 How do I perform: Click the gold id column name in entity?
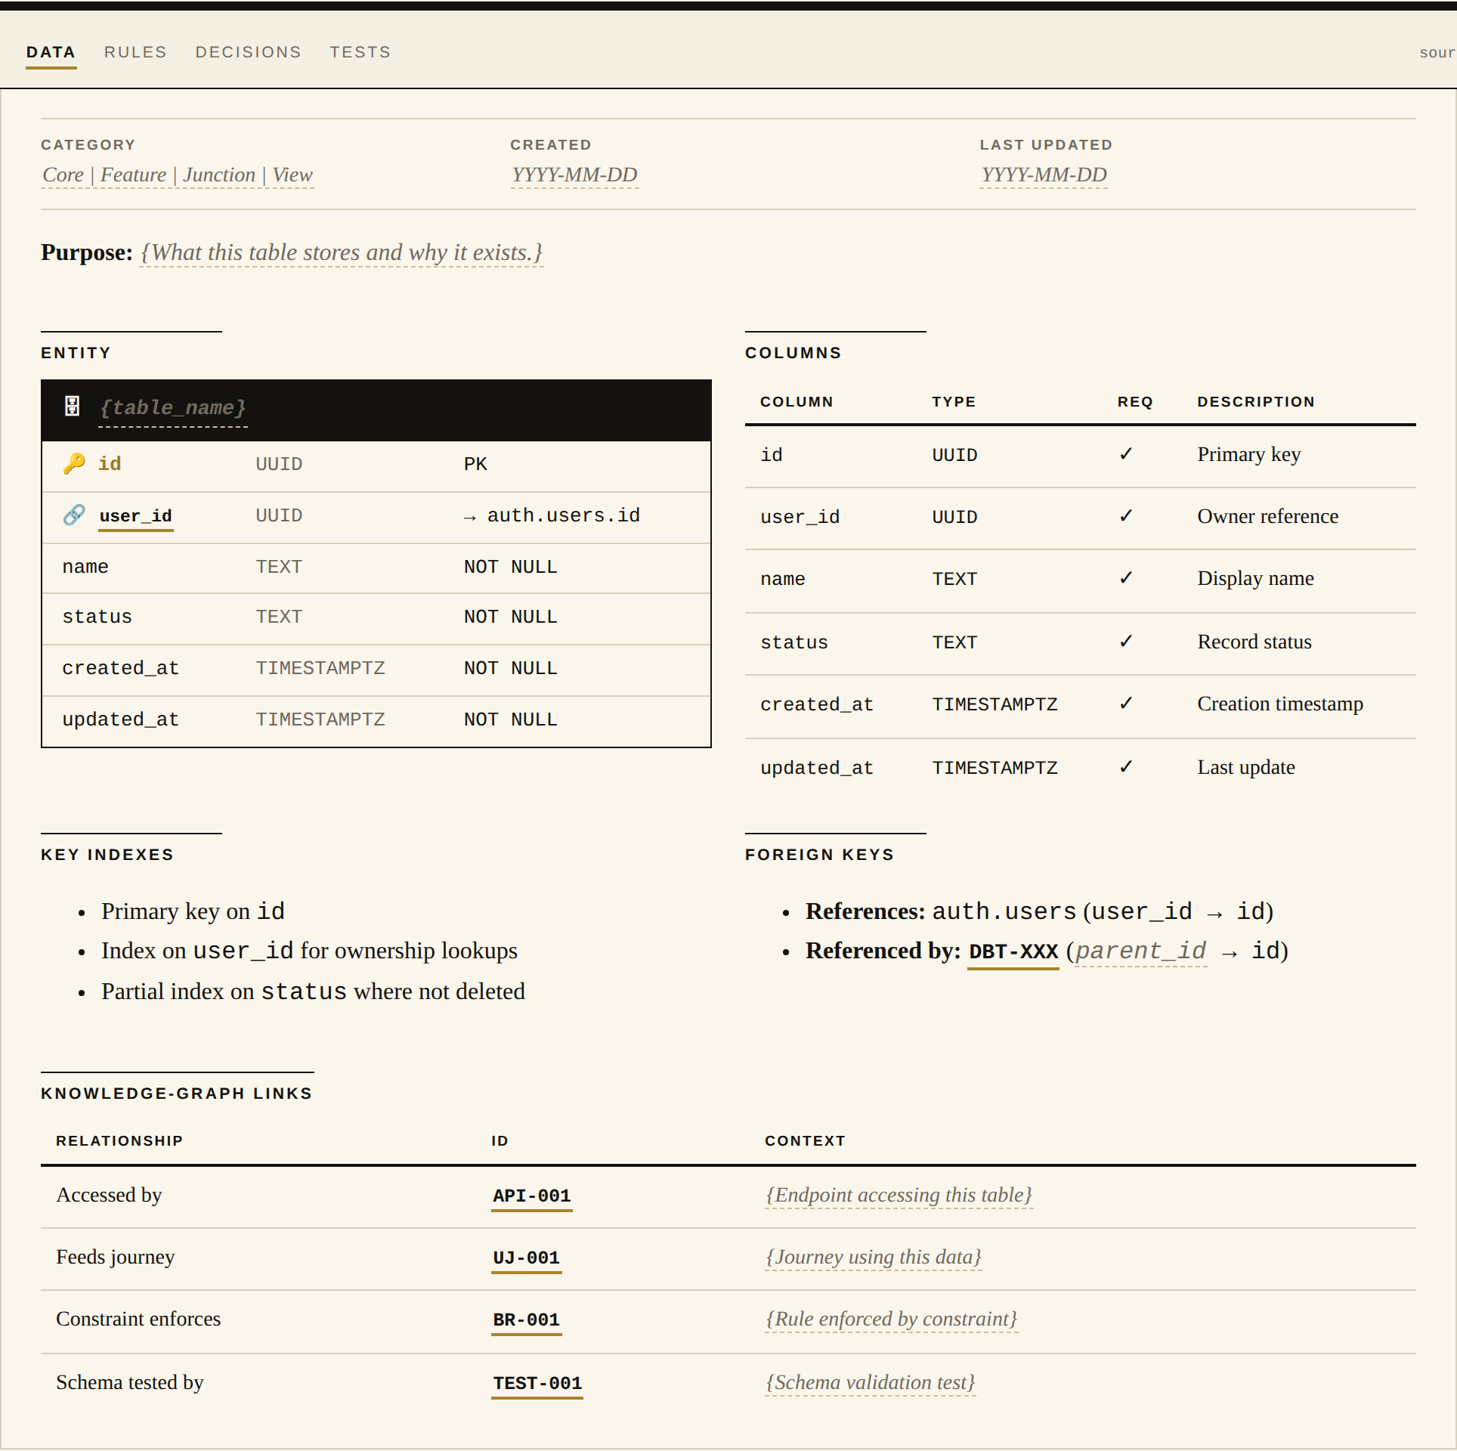[110, 464]
